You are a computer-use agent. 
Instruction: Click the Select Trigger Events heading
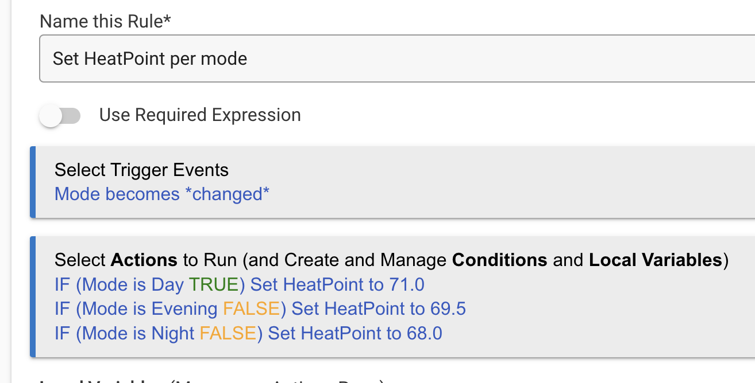(x=141, y=170)
